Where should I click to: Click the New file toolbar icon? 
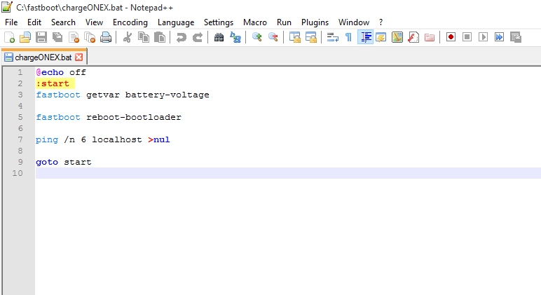9,37
